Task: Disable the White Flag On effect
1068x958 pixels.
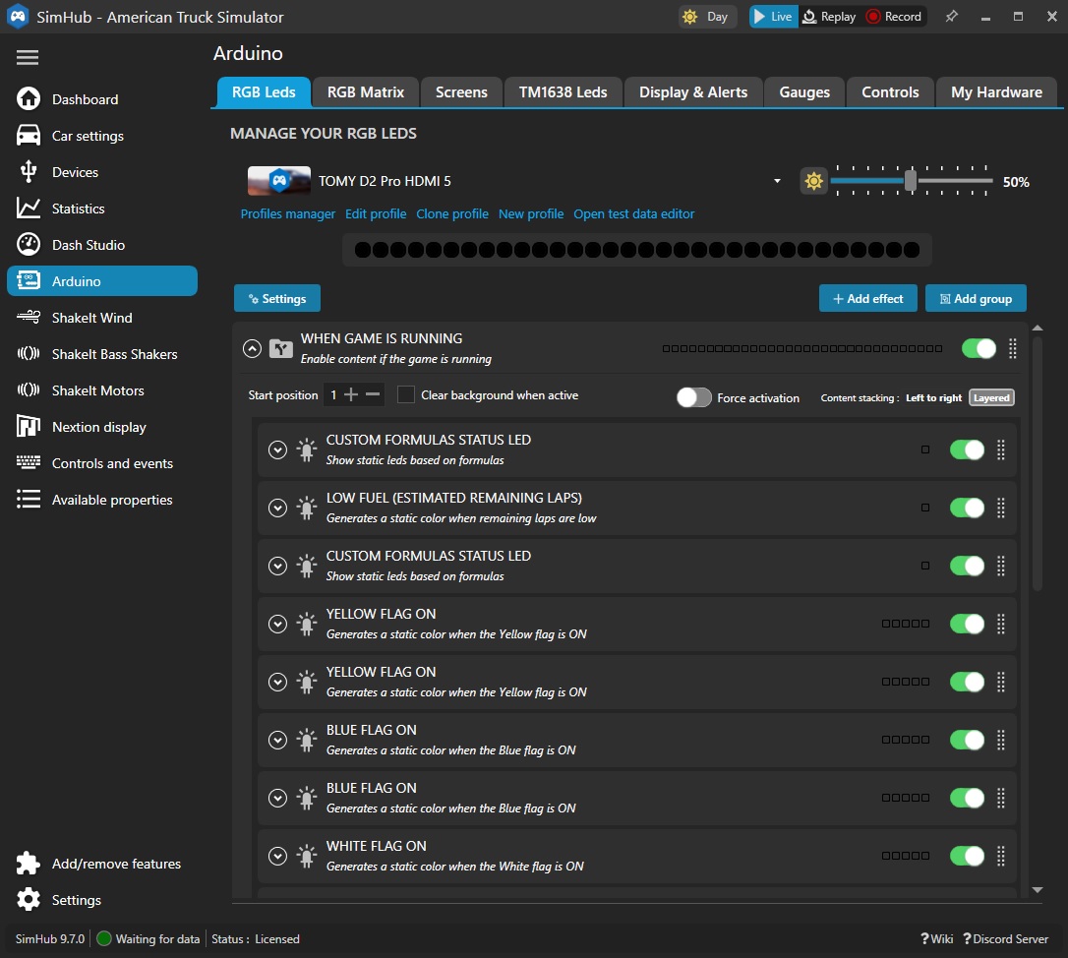Action: 967,856
